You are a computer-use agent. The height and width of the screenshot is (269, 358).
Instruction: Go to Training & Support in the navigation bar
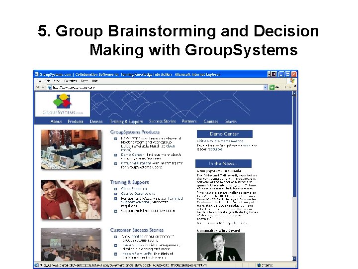coord(126,122)
